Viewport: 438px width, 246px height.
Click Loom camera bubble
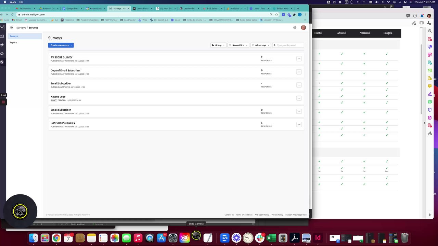point(20,211)
